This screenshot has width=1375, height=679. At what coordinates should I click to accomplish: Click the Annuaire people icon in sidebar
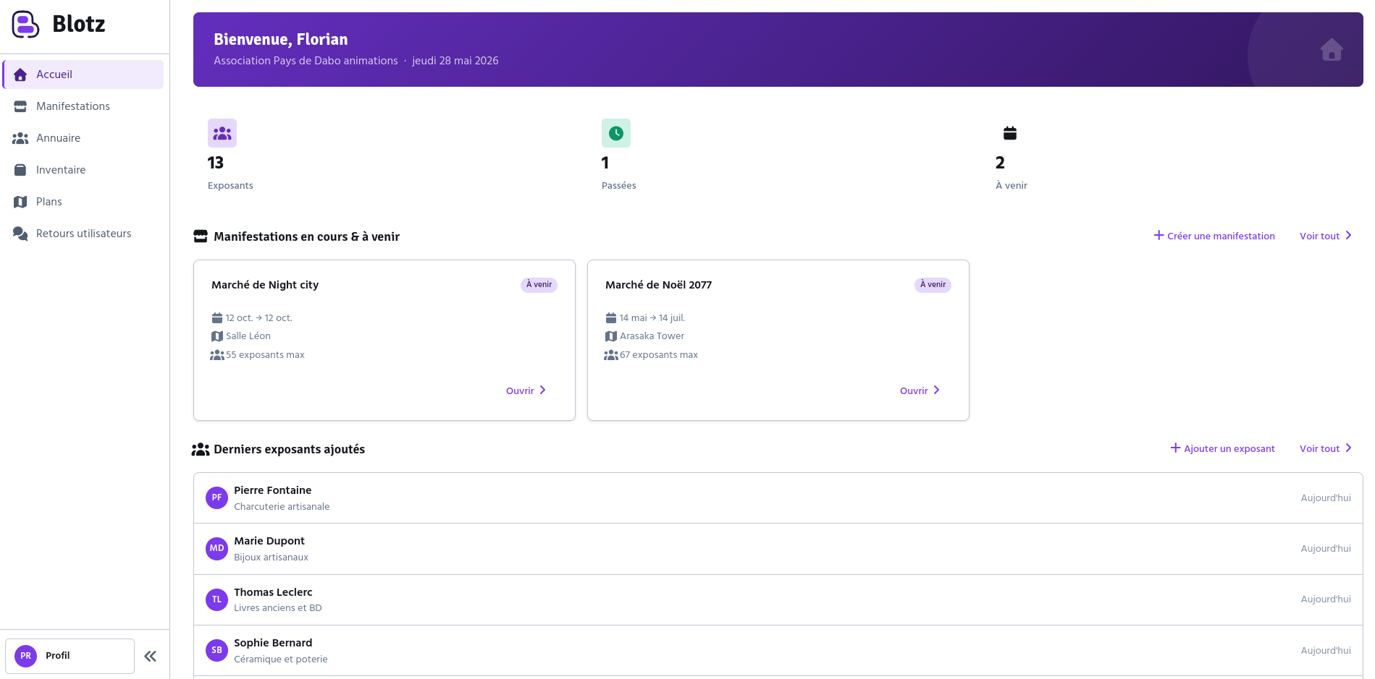20,138
